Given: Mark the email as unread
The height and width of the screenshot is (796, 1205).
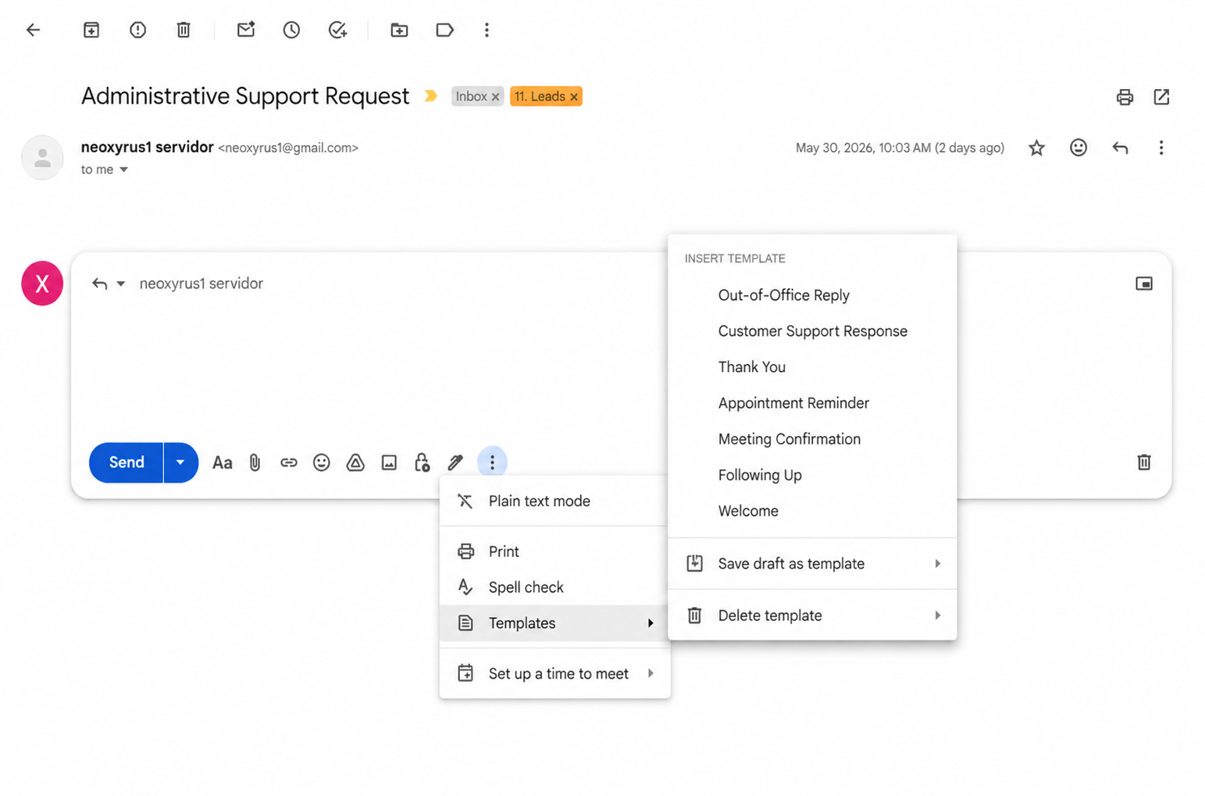Looking at the screenshot, I should (246, 30).
